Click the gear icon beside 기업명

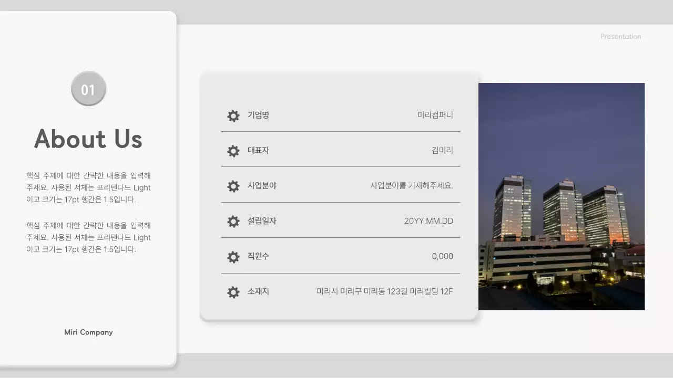click(233, 115)
